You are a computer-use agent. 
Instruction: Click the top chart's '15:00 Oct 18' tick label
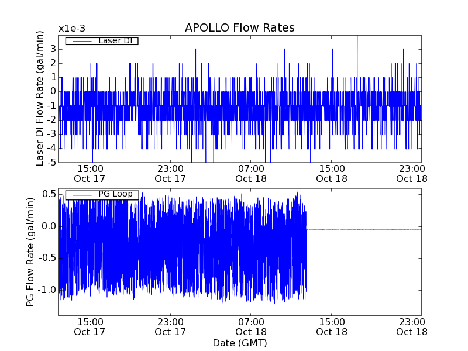[332, 174]
